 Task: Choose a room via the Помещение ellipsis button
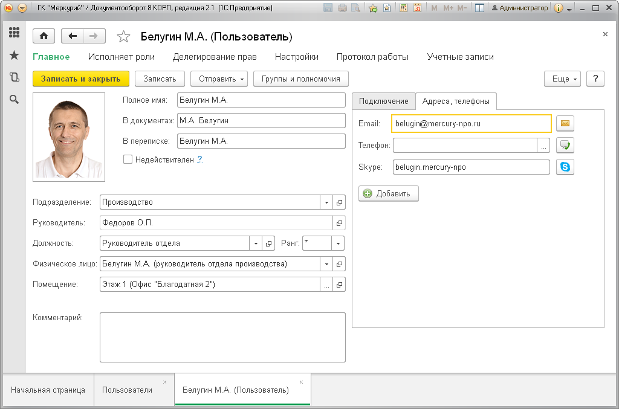(x=326, y=285)
